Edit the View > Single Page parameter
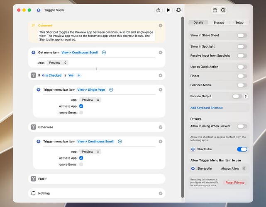Viewport: 266px width, 207px height. pyautogui.click(x=91, y=90)
